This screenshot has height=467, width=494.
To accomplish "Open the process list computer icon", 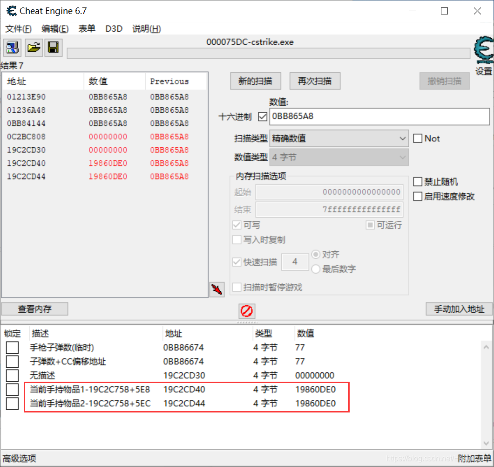I will 12,48.
